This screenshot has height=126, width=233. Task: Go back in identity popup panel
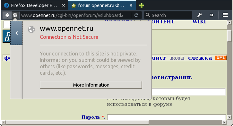tap(16, 33)
